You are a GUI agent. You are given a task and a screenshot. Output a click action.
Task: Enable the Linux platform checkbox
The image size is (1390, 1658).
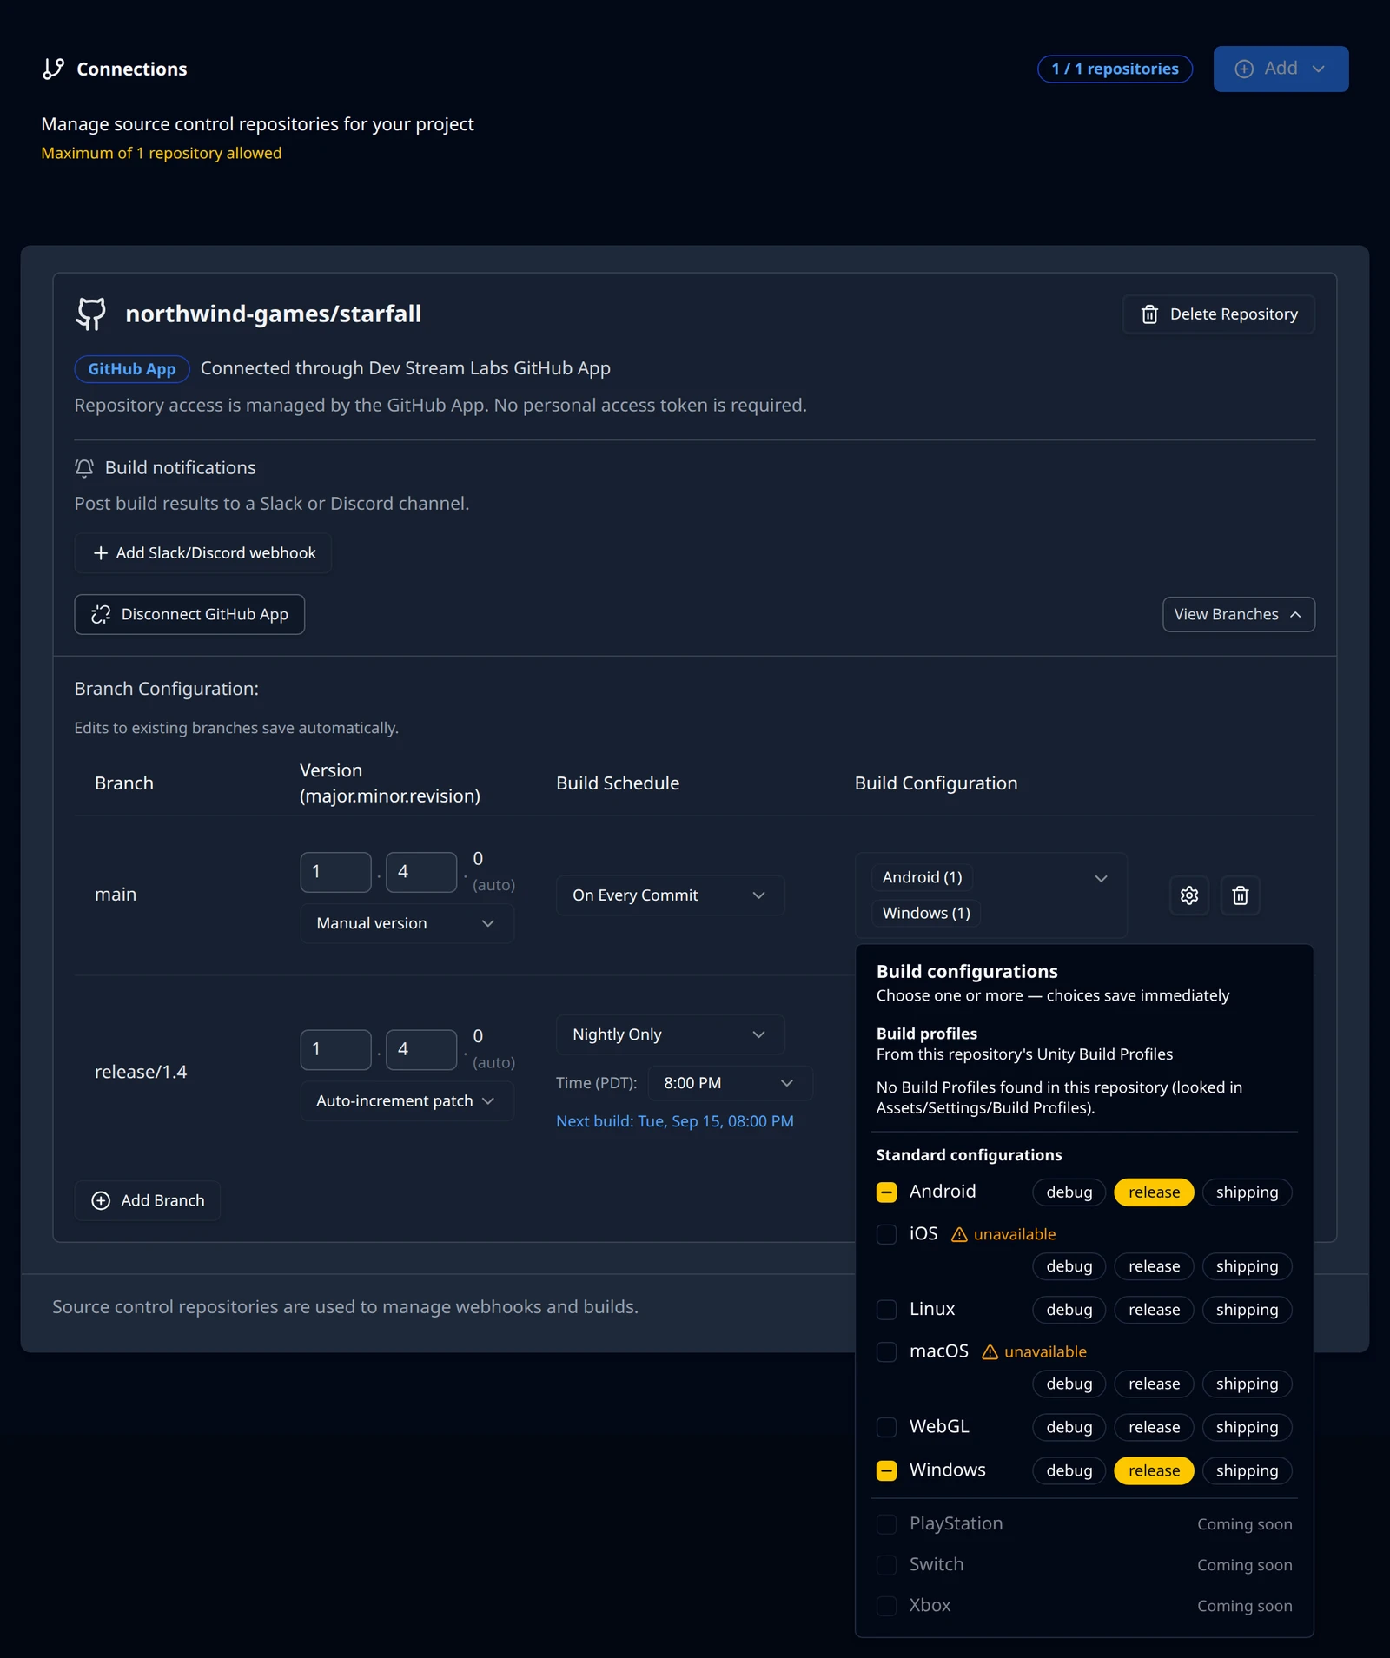(886, 1309)
